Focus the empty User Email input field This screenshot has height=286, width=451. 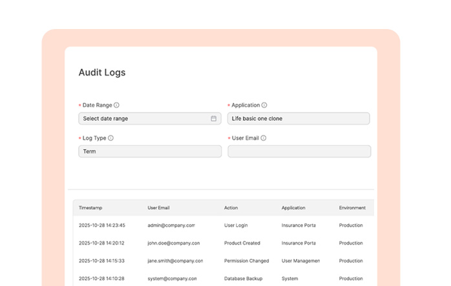299,152
